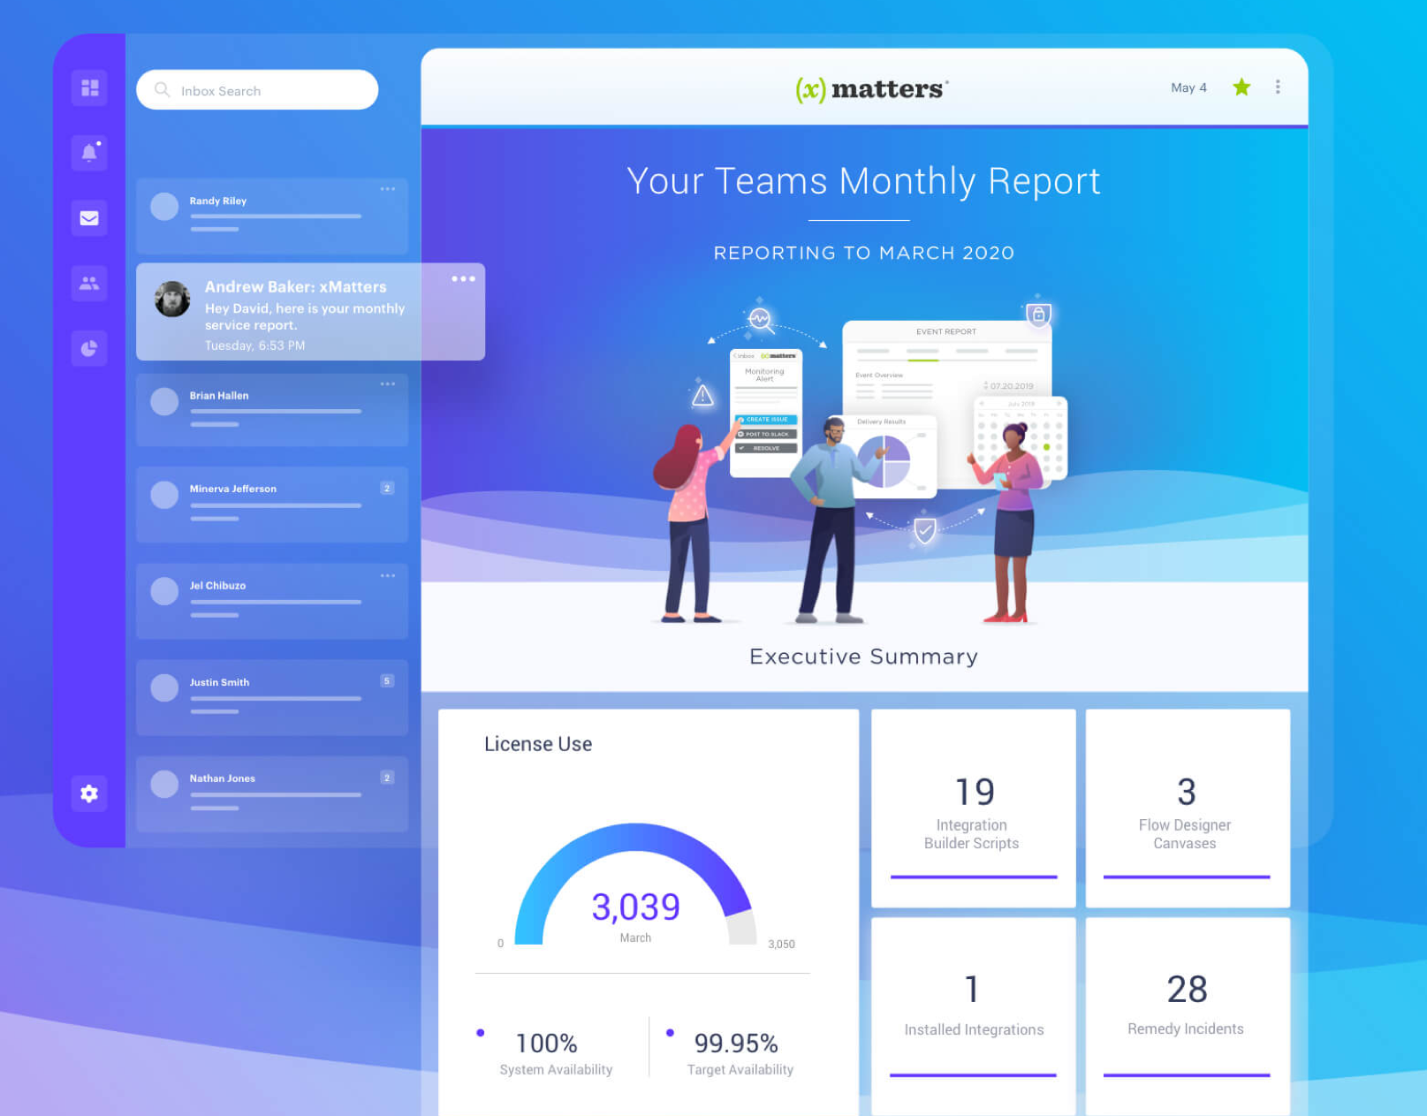Viewport: 1427px width, 1116px height.
Task: Click Nathan Jones's unread badge 2
Action: [x=387, y=778]
